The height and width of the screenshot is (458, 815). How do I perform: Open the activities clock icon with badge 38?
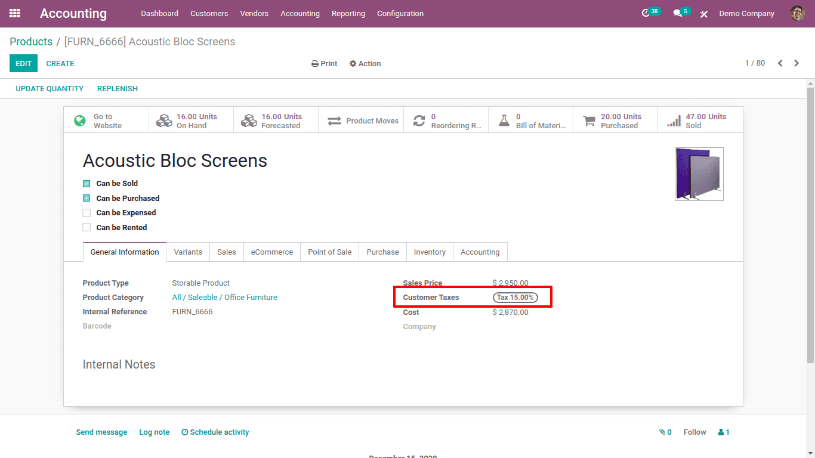[646, 13]
